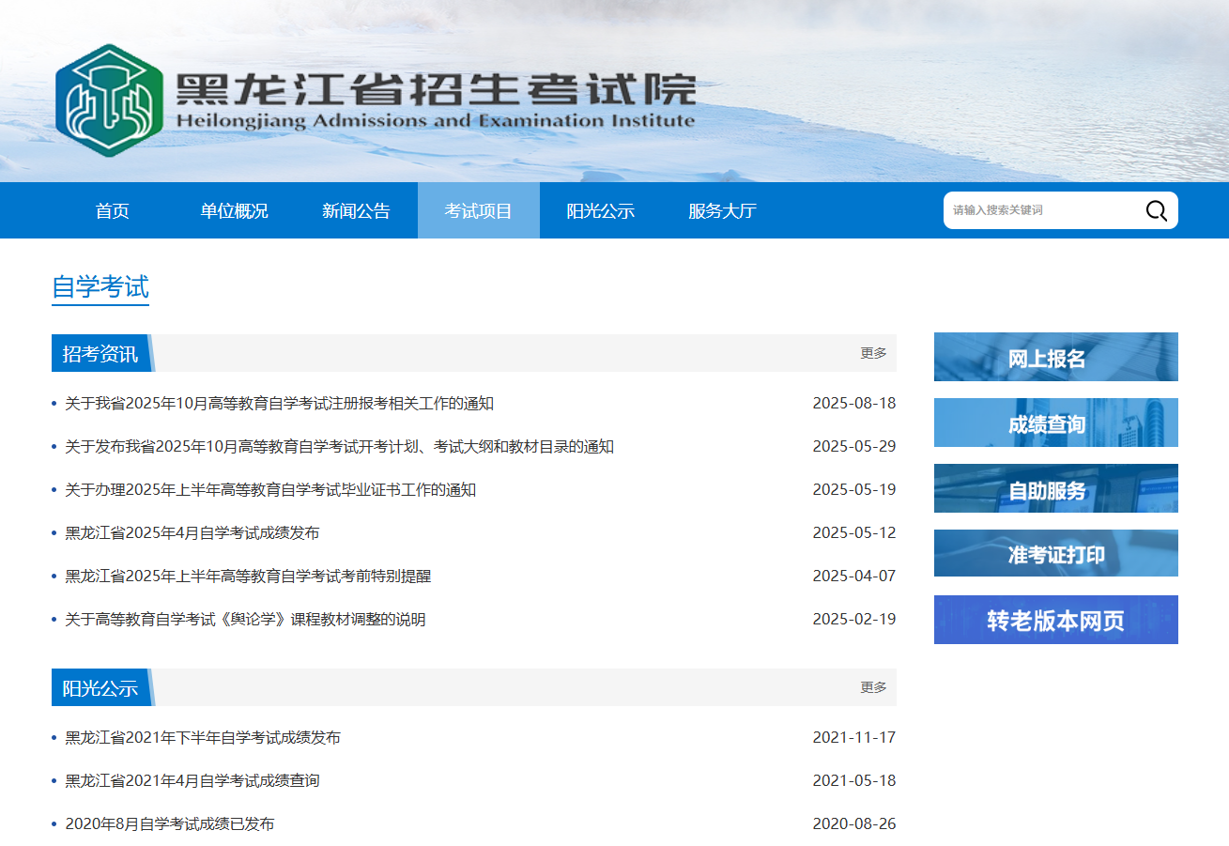This screenshot has width=1229, height=846.
Task: Open the 2025年10月 注册报考相关工作 notice
Action: [280, 404]
